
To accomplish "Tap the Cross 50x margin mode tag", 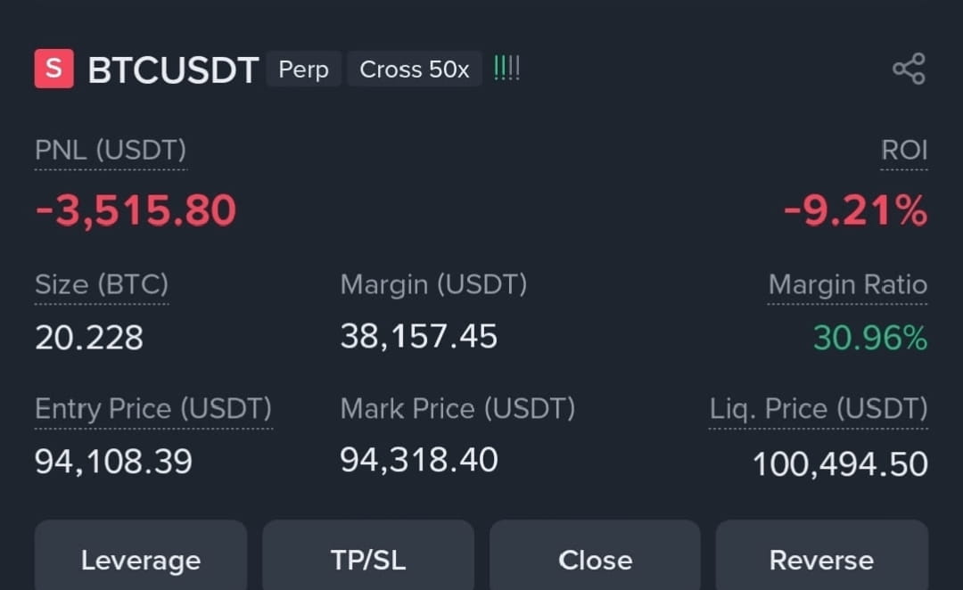I will pos(415,69).
